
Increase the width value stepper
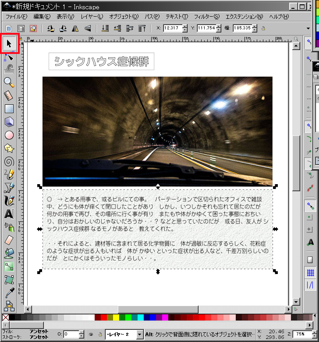point(255,26)
